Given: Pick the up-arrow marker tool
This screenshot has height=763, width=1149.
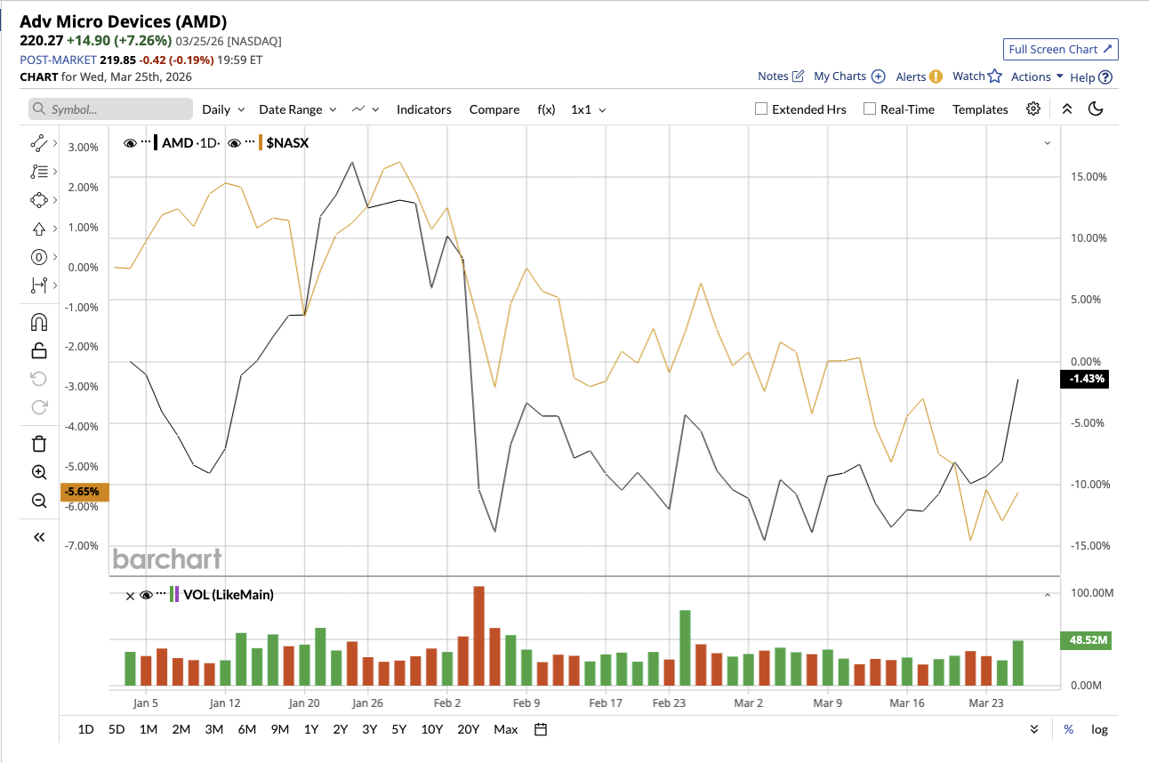Looking at the screenshot, I should 38,229.
